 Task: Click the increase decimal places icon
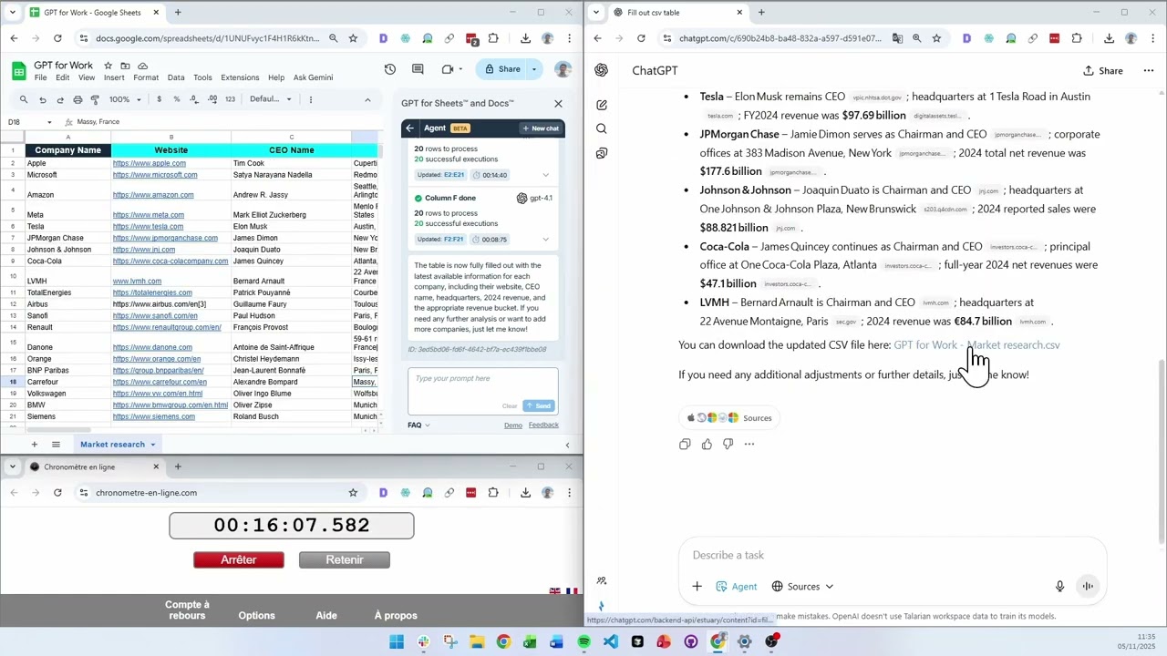coord(212,99)
